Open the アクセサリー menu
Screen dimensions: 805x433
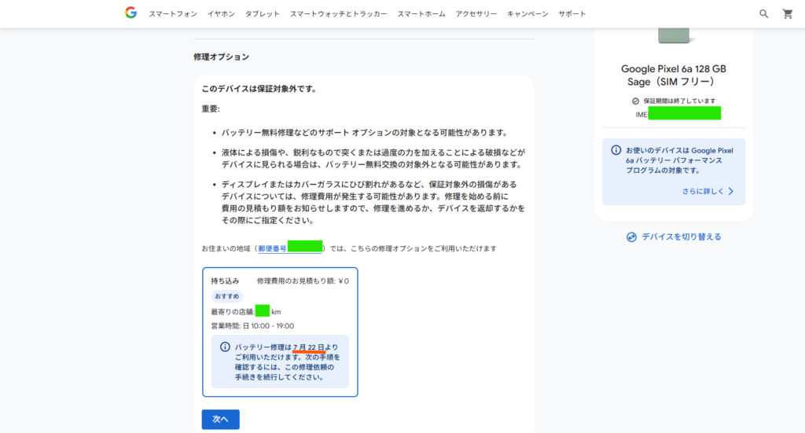click(476, 14)
